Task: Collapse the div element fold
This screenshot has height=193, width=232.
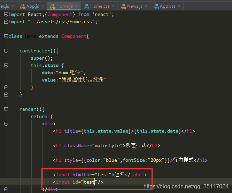Action: coord(6,124)
